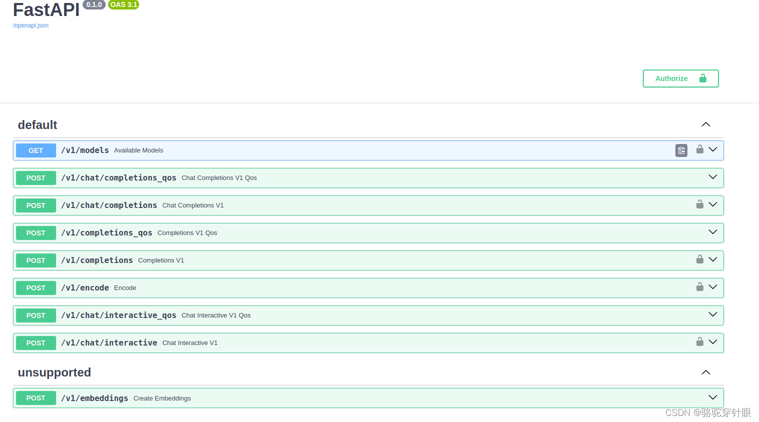Screen dimensions: 759x422
Task: Click the 'Chat Completions V1' description
Action: pos(193,205)
